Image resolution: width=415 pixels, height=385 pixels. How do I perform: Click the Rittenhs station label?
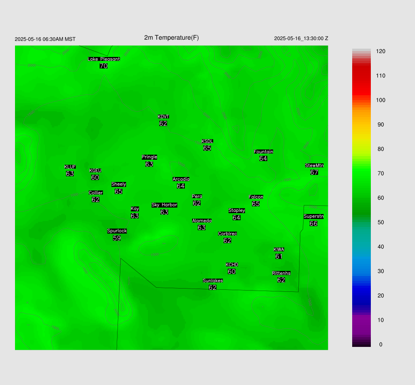click(281, 273)
